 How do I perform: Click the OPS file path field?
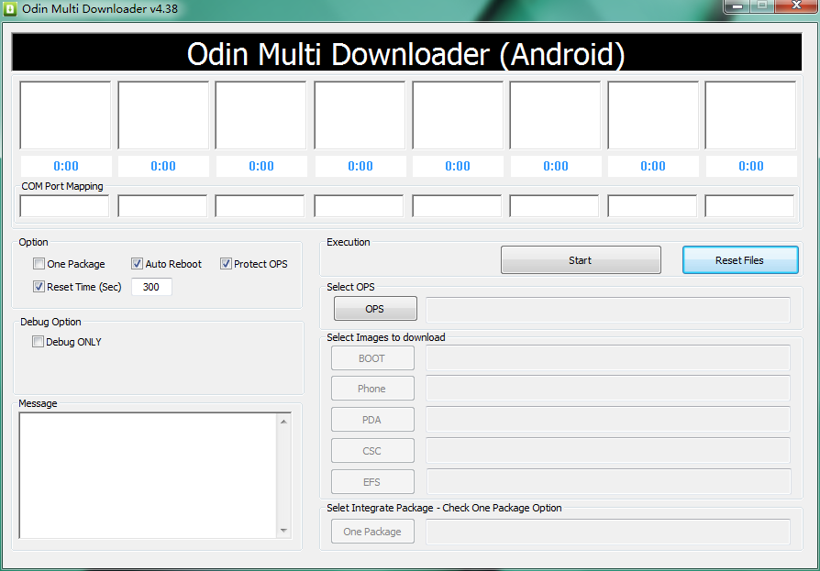point(608,310)
